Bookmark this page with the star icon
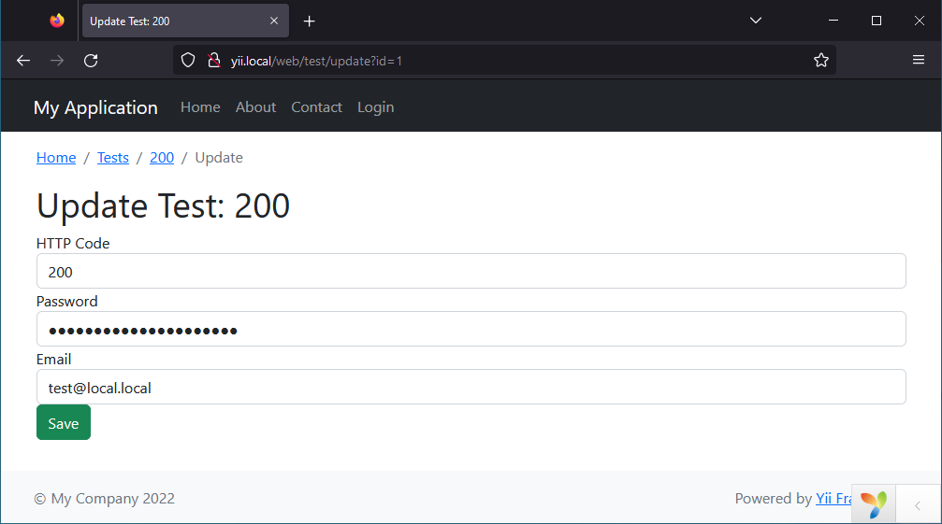This screenshot has width=942, height=524. coord(820,60)
